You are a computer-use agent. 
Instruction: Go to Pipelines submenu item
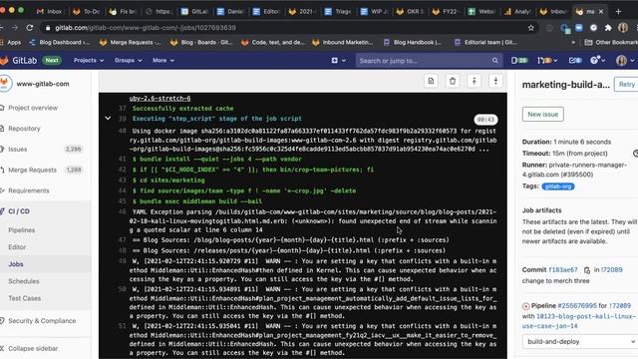pyautogui.click(x=22, y=230)
